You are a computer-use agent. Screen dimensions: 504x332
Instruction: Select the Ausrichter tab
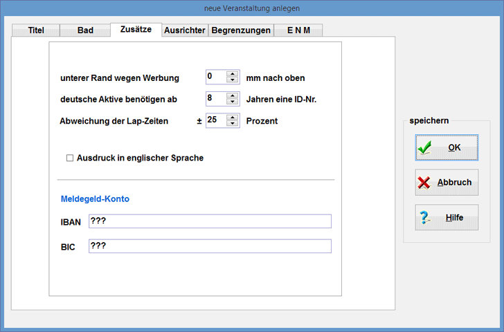point(185,30)
